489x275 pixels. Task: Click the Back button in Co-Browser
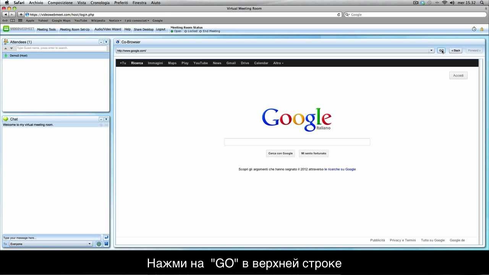(455, 50)
